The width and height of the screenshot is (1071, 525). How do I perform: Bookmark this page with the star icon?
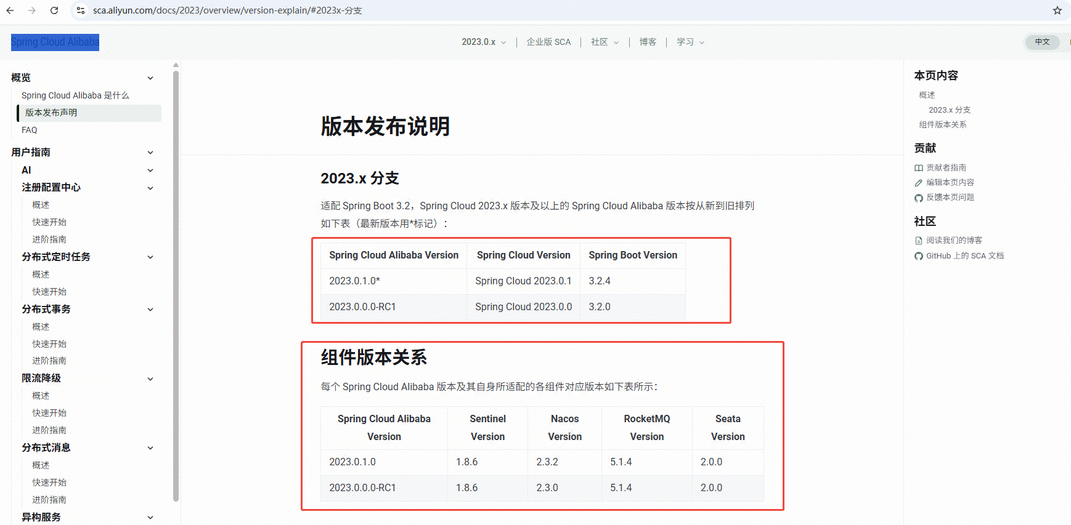click(1057, 10)
